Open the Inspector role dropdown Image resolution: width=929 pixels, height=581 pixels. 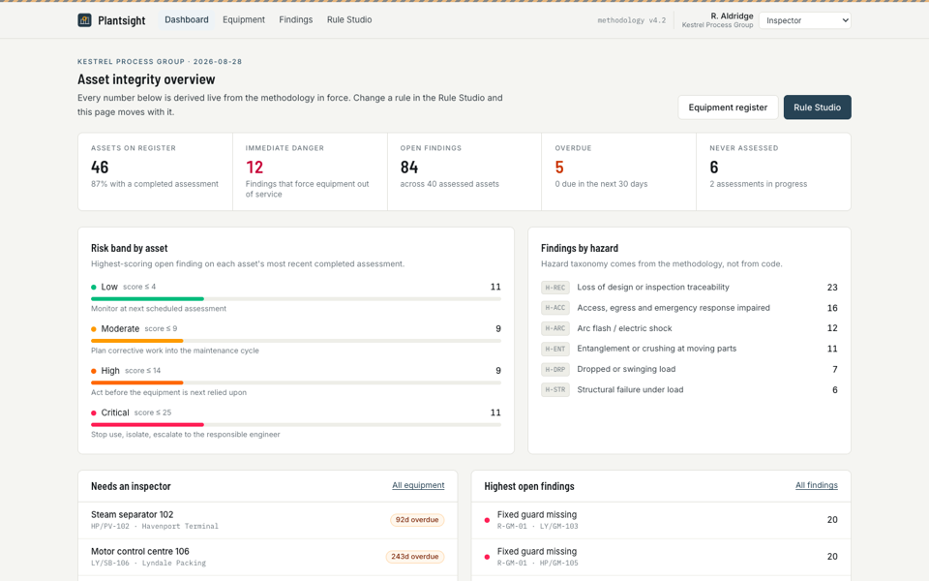tap(804, 20)
